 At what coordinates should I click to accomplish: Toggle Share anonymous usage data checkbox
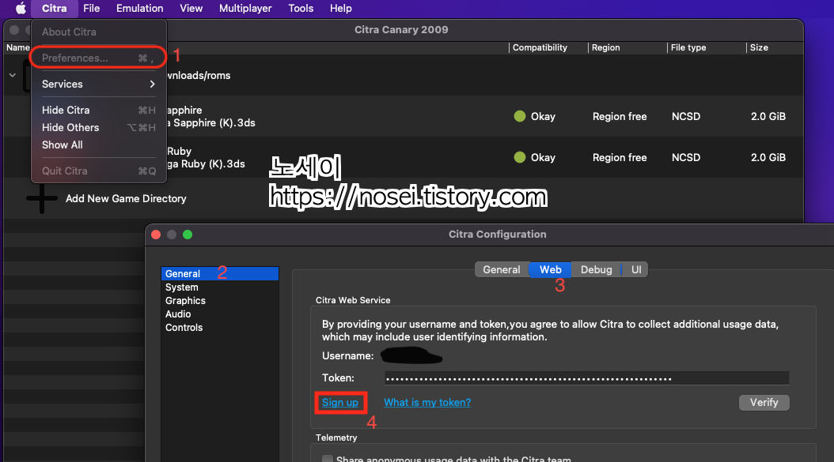click(328, 459)
